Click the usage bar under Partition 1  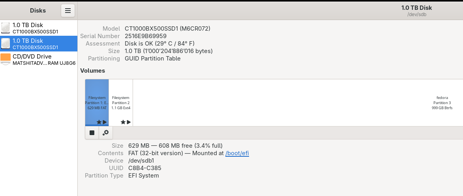[97, 125]
